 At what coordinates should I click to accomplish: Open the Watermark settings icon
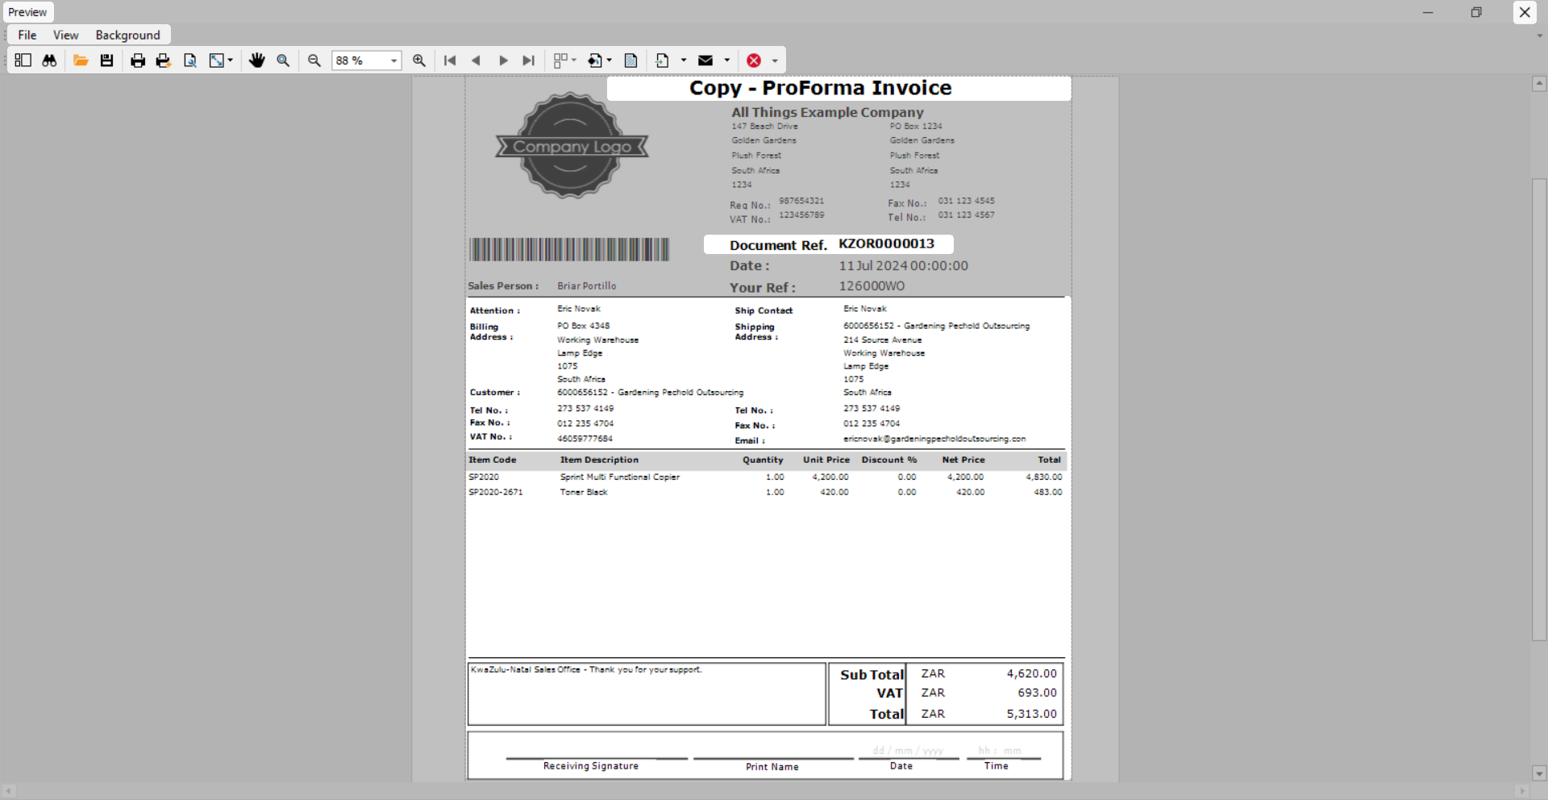point(631,60)
